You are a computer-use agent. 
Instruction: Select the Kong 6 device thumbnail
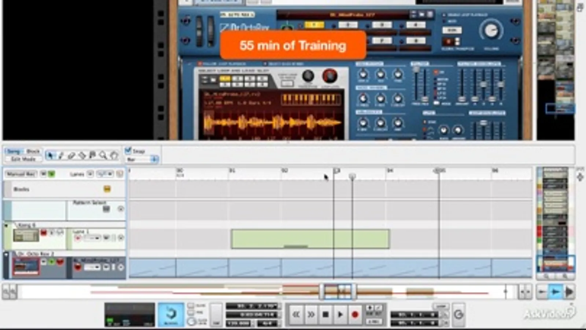pos(26,235)
